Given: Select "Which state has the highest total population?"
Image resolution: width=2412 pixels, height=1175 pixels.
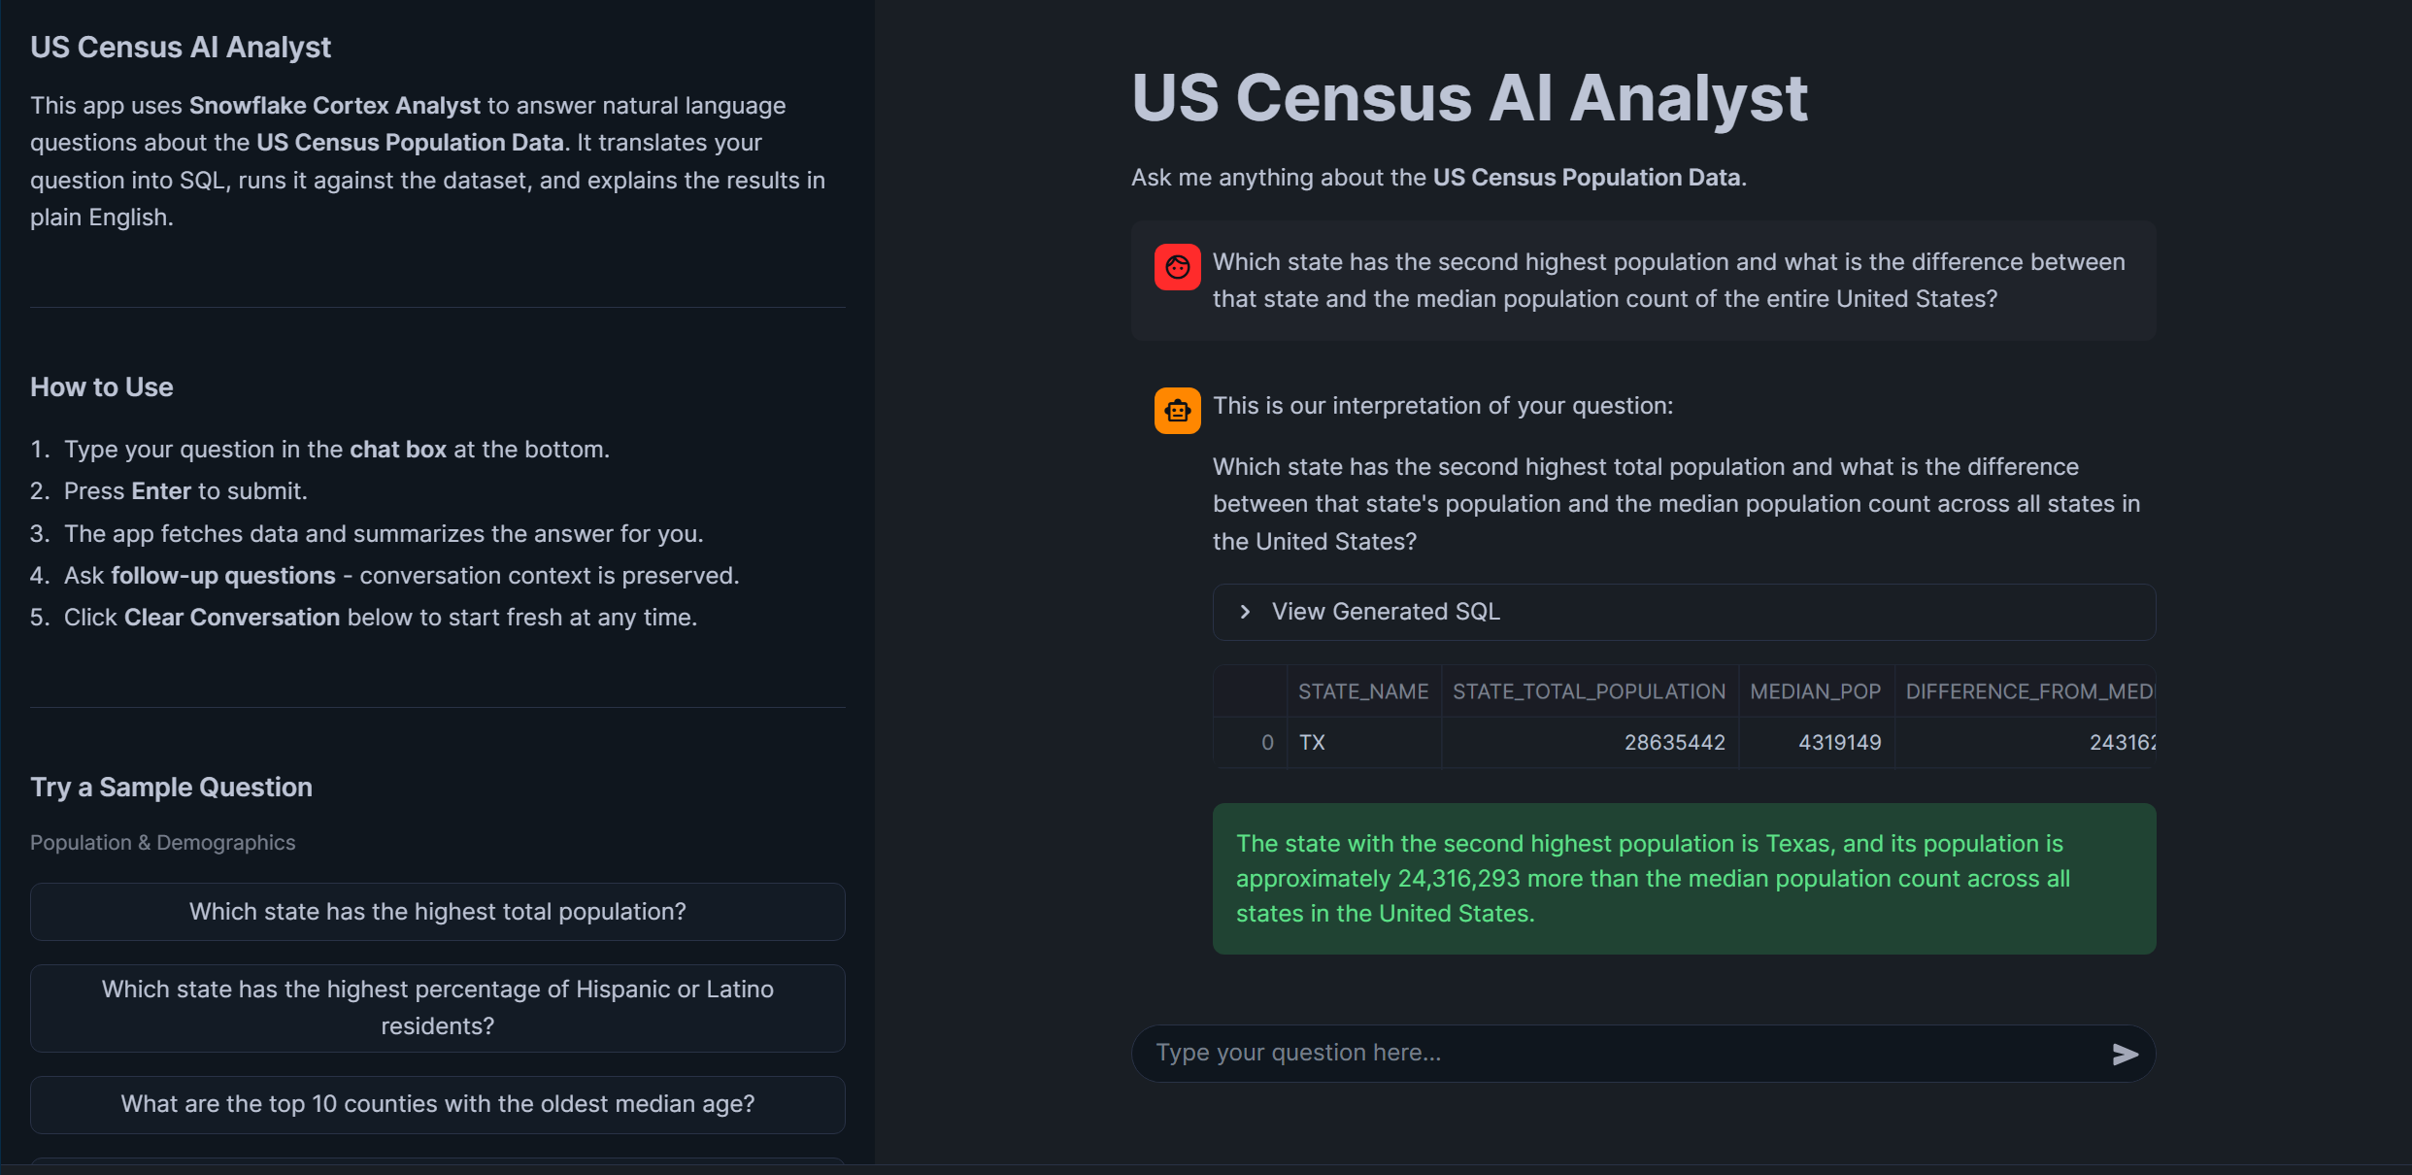Looking at the screenshot, I should [x=437, y=911].
